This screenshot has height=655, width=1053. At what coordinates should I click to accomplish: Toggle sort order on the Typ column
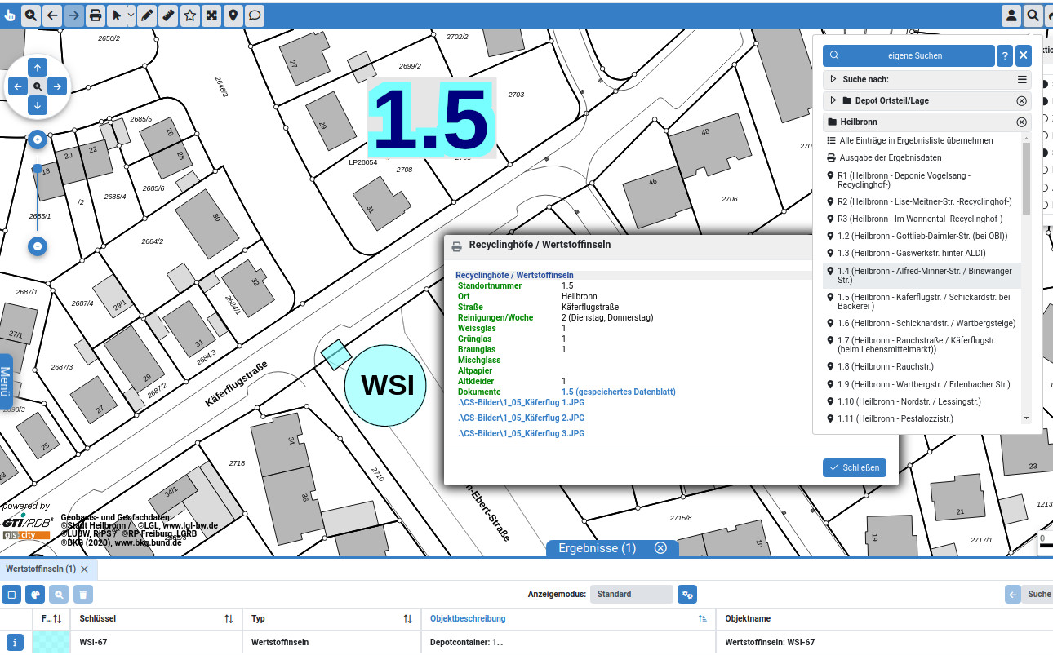(407, 619)
